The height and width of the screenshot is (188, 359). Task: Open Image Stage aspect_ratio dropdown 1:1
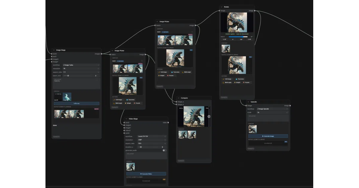click(81, 72)
